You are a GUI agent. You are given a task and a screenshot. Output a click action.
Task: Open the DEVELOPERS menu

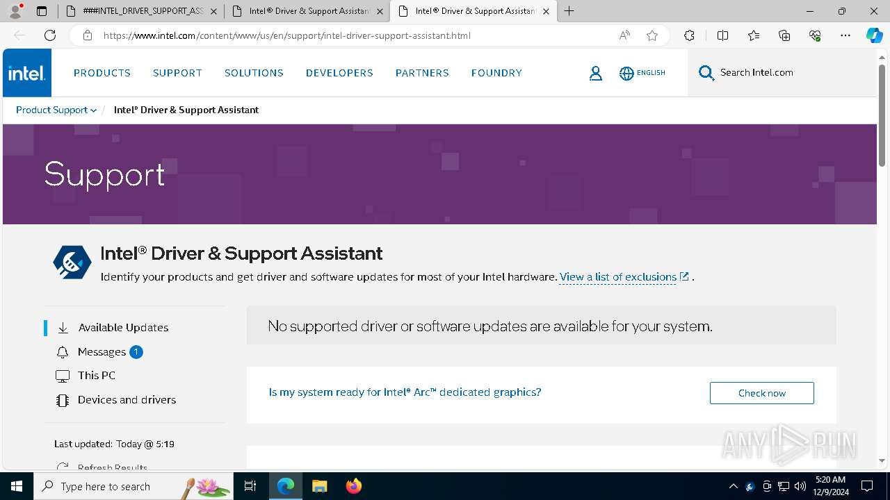[x=339, y=73]
